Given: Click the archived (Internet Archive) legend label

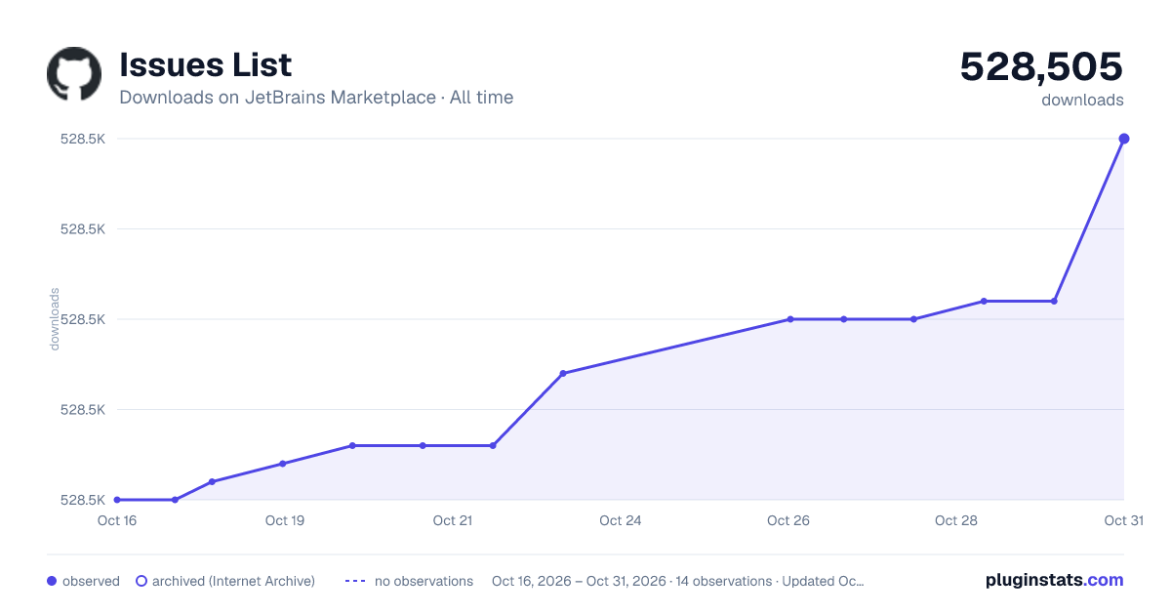Looking at the screenshot, I should (x=233, y=581).
